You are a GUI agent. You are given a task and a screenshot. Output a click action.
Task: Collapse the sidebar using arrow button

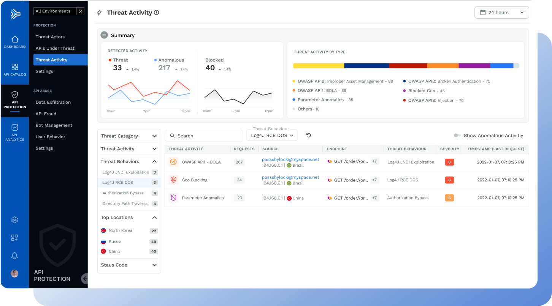click(x=85, y=279)
